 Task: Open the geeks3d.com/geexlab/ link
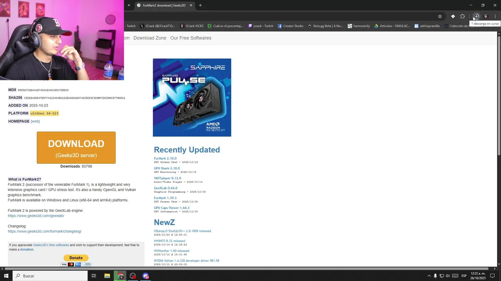[36, 216]
